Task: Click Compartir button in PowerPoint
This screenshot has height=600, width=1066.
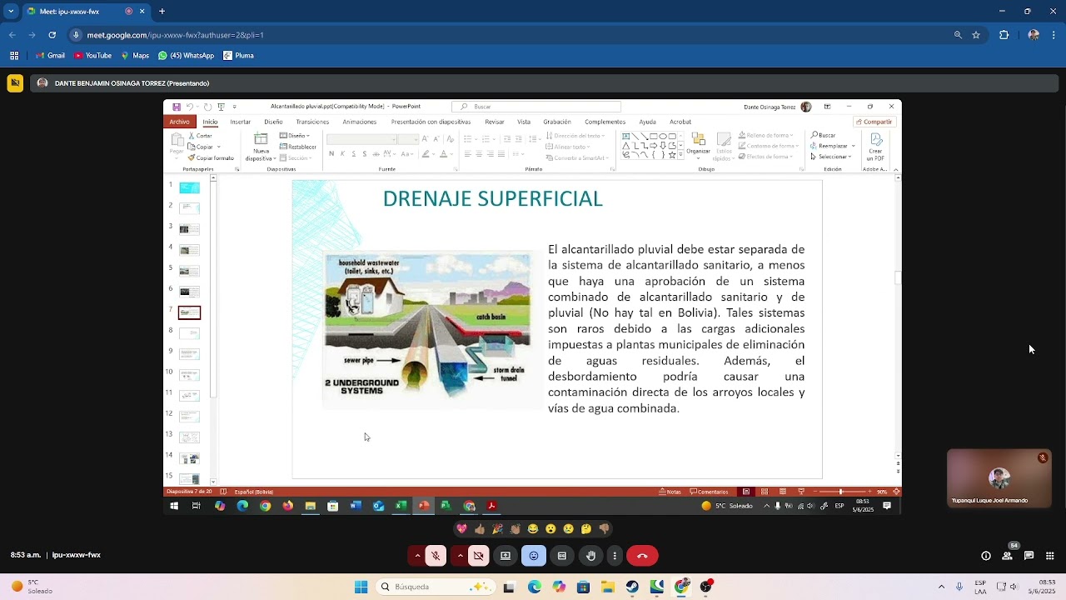Action: (x=874, y=122)
